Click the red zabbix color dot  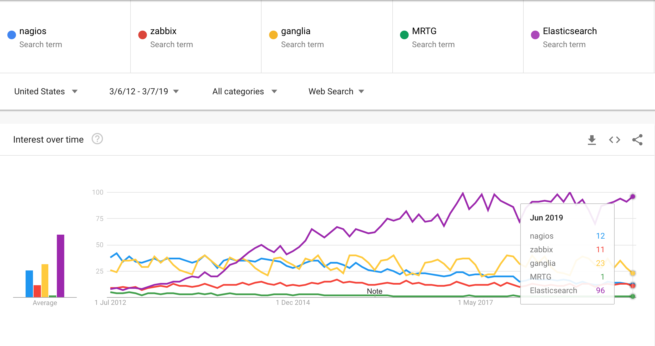coord(142,35)
